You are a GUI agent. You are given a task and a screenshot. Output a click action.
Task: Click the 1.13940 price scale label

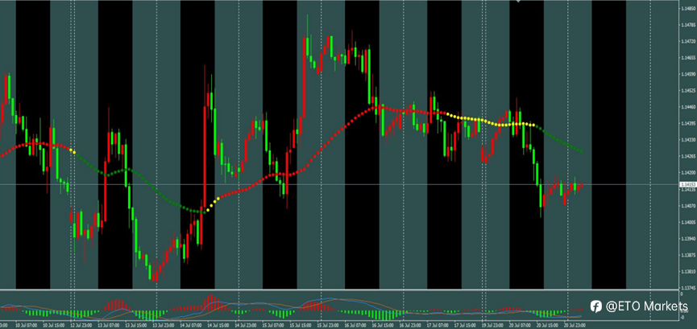coord(689,238)
